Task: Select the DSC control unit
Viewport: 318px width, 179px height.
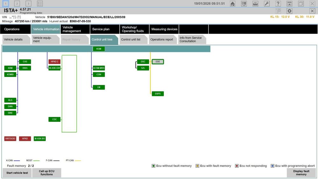Action: coord(143,62)
